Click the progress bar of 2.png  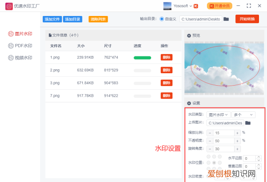tap(142, 71)
